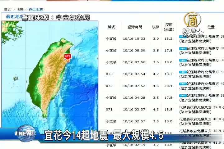The image size is (224, 149).
Task: Click the NEW badge on the 10/16 07:56 row
Action: (x=183, y=60)
